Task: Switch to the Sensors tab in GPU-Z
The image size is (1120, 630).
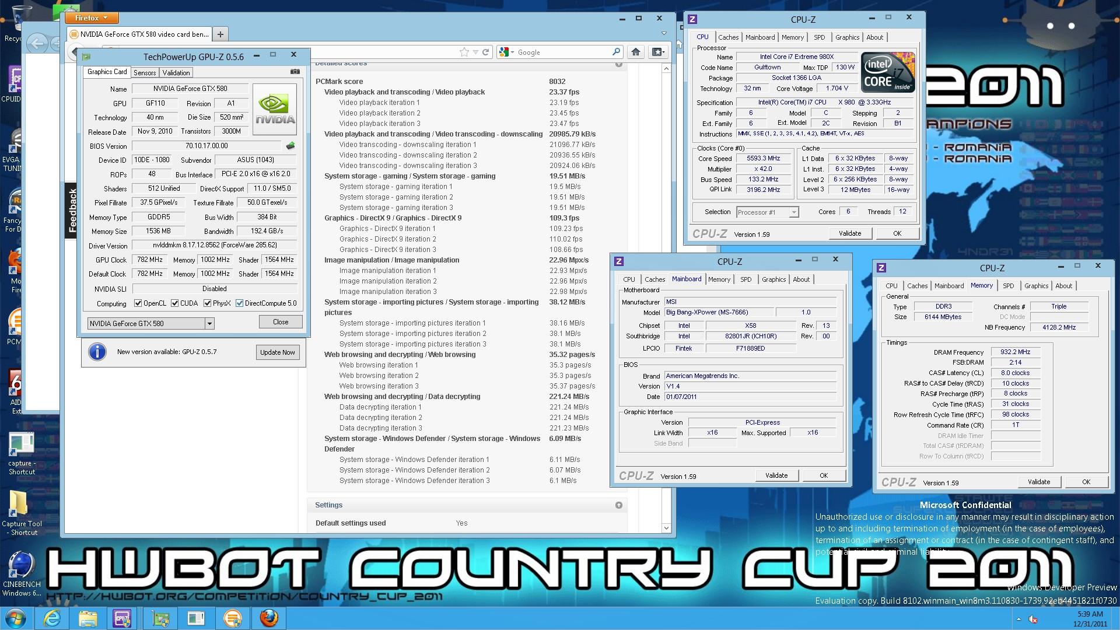Action: click(145, 72)
